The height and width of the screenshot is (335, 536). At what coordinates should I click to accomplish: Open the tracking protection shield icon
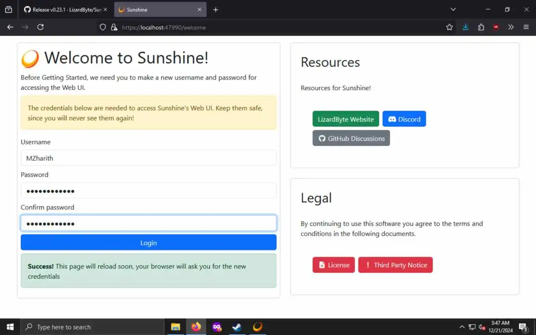103,27
